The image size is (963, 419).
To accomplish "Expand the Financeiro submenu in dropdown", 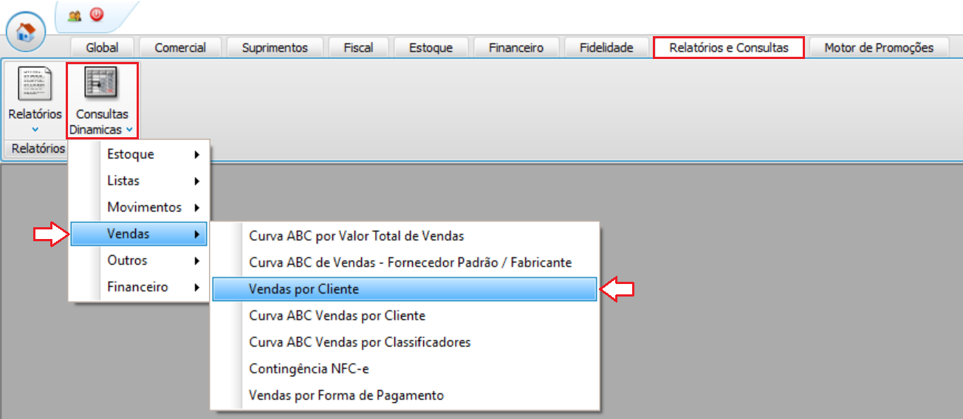I will (x=138, y=287).
